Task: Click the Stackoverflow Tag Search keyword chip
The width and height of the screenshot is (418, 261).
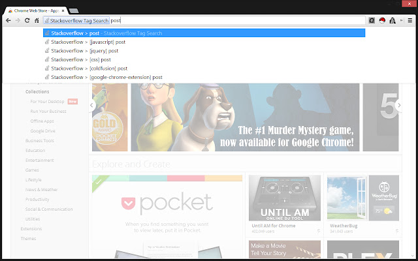Action: pyautogui.click(x=76, y=20)
